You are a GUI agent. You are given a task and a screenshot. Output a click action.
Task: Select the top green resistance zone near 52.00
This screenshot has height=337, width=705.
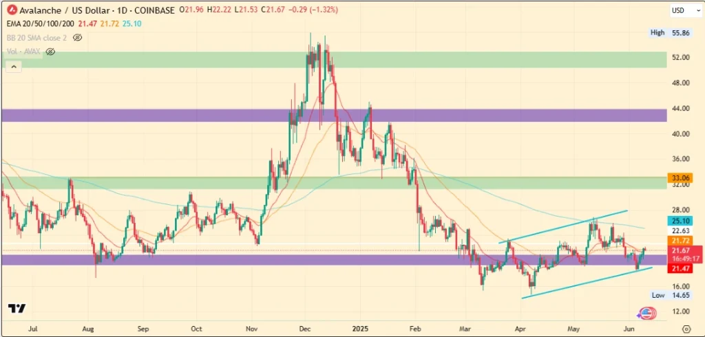(334, 60)
